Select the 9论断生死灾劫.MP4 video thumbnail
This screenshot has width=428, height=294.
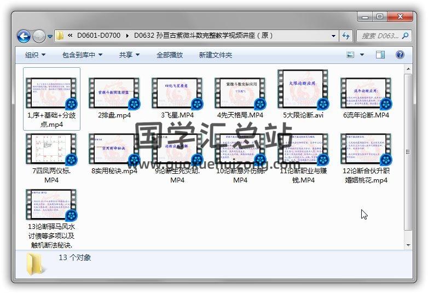pos(177,149)
